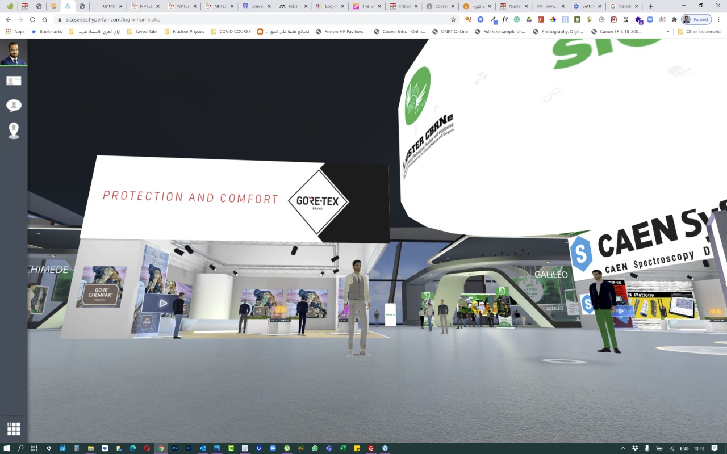Open the ONET OnLine bookmark
The width and height of the screenshot is (727, 454).
(x=450, y=32)
